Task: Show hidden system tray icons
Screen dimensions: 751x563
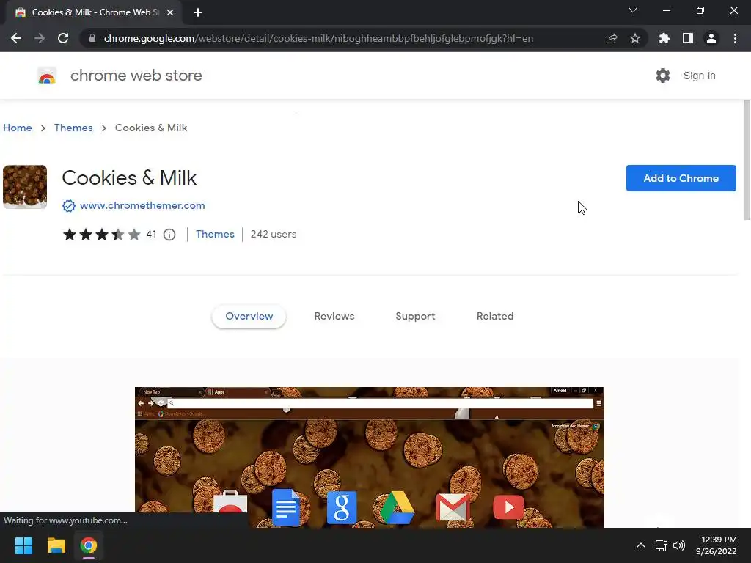Action: (x=640, y=545)
